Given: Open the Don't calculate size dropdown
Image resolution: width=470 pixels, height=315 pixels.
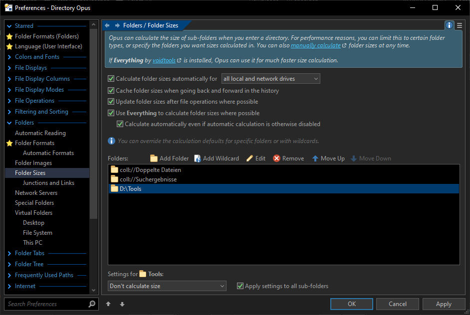Looking at the screenshot, I should coord(167,286).
